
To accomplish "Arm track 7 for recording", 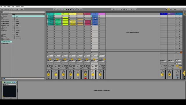I will click(93, 78).
